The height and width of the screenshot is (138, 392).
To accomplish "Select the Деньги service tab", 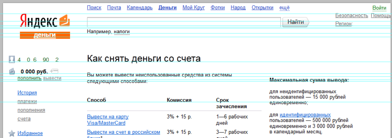I will coord(167,8).
